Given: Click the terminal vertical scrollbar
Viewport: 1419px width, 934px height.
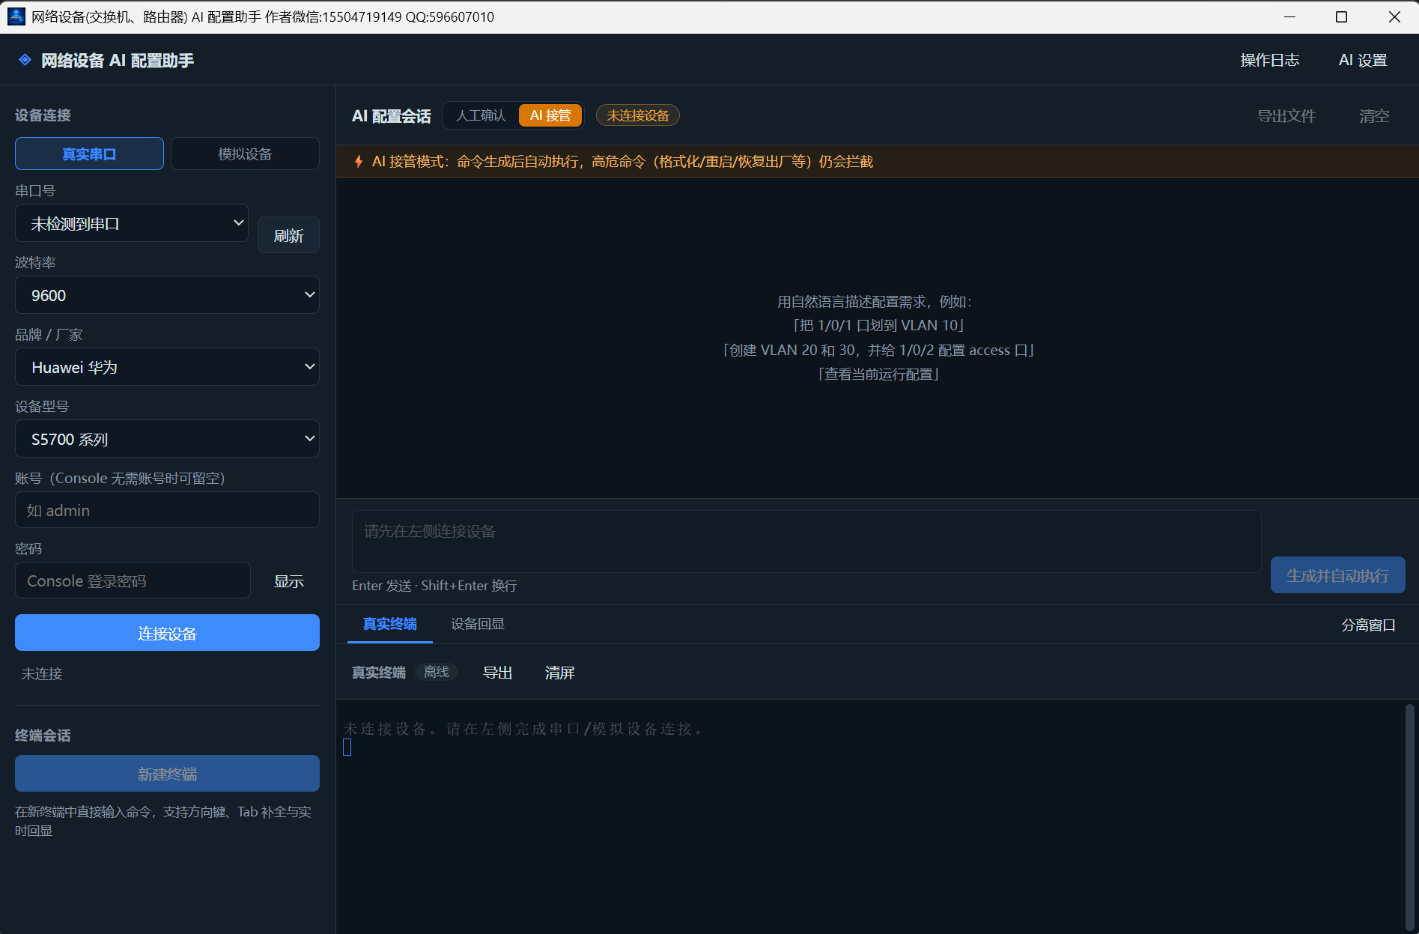Looking at the screenshot, I should (x=1410, y=816).
